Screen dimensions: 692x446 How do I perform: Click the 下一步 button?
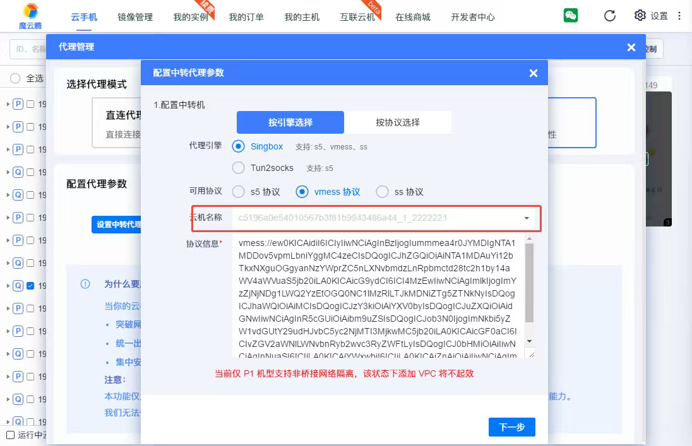511,427
